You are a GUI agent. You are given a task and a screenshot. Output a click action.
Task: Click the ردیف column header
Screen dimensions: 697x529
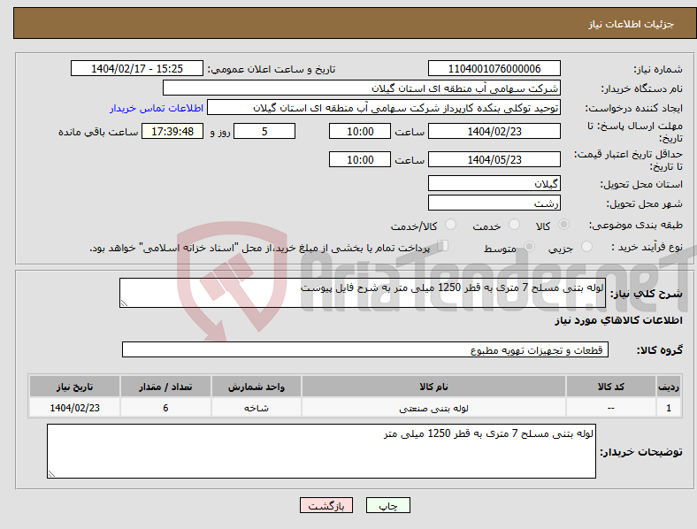tap(669, 387)
